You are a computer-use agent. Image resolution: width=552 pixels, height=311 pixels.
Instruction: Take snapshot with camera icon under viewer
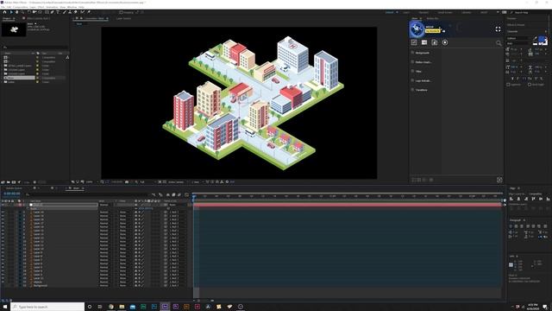click(x=127, y=182)
